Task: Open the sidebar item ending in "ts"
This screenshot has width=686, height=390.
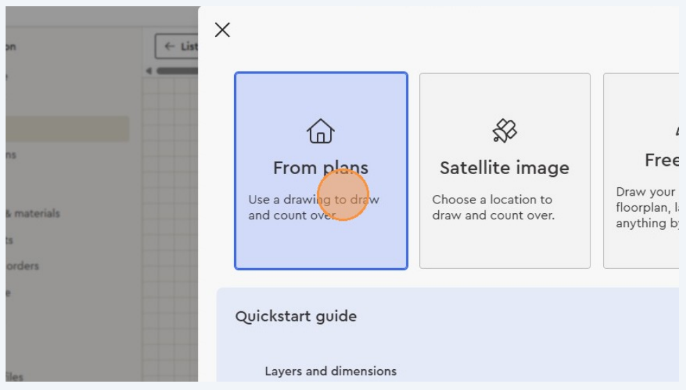Action: (x=10, y=240)
